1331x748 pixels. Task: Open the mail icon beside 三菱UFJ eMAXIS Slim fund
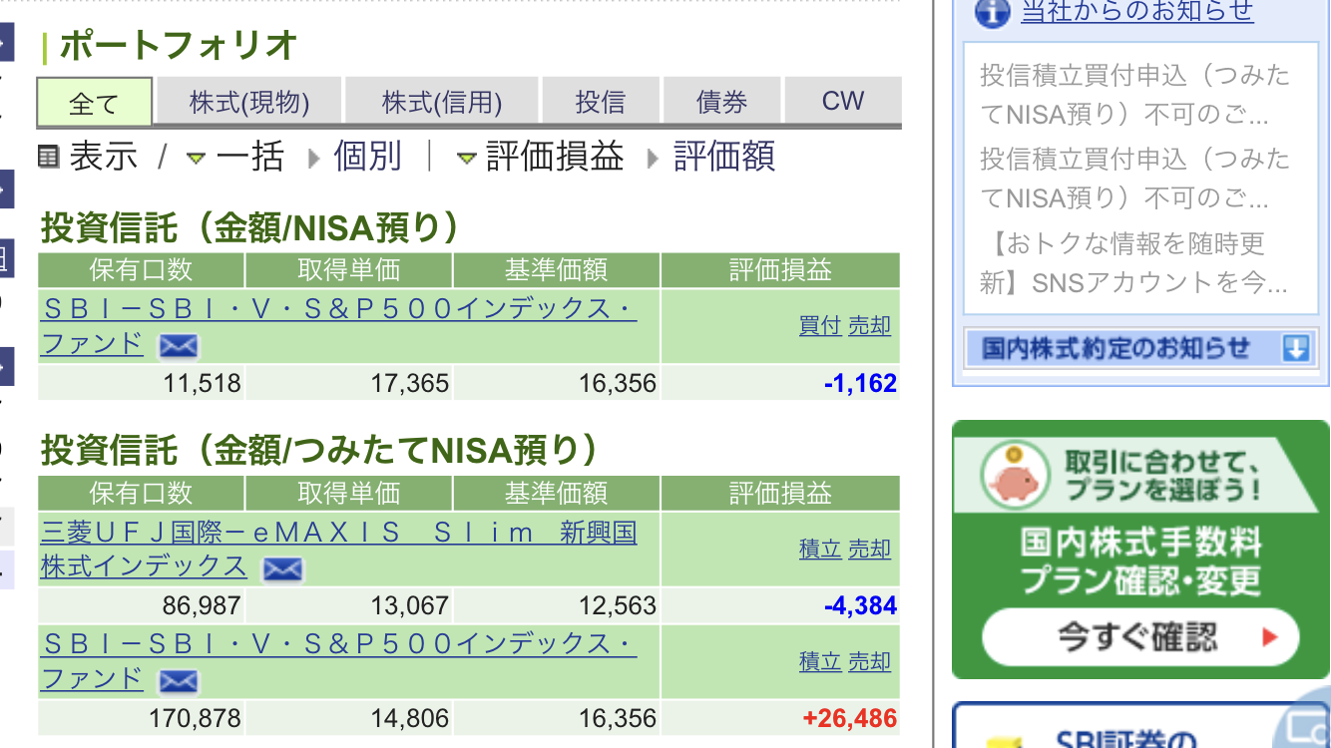tap(282, 569)
